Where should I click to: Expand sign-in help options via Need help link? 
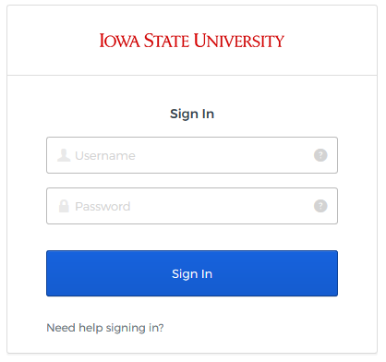[x=105, y=328]
